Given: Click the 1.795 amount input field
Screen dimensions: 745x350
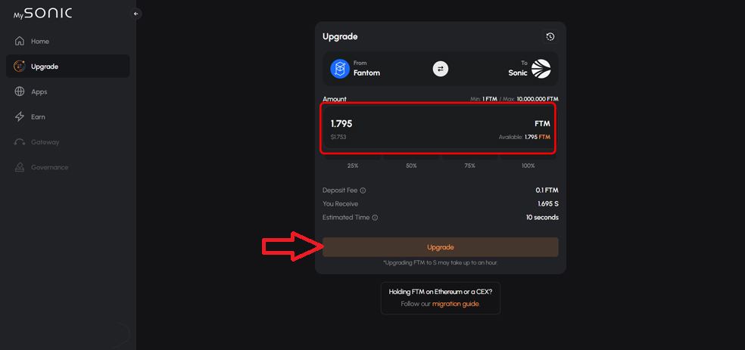Looking at the screenshot, I should click(409, 123).
